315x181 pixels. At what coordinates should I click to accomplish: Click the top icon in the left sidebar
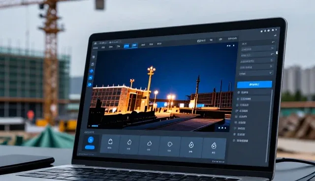click(x=94, y=57)
